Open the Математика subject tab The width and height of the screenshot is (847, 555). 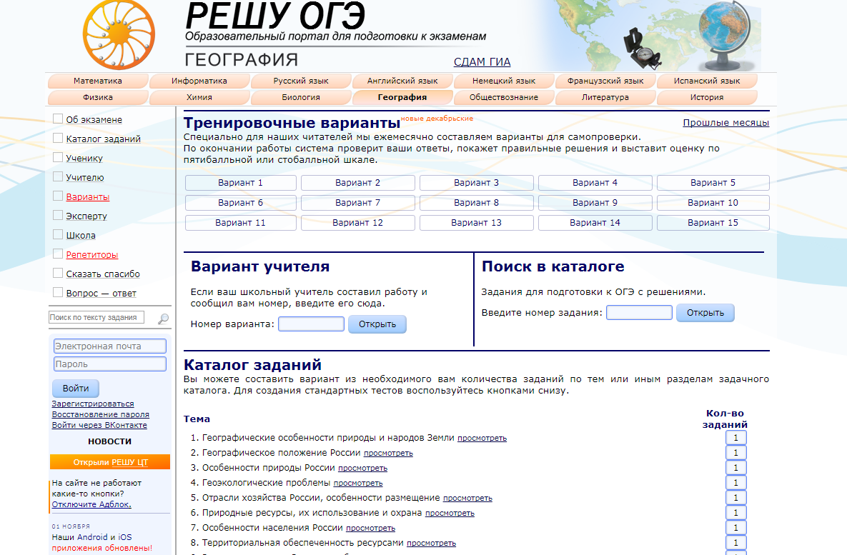pyautogui.click(x=98, y=81)
